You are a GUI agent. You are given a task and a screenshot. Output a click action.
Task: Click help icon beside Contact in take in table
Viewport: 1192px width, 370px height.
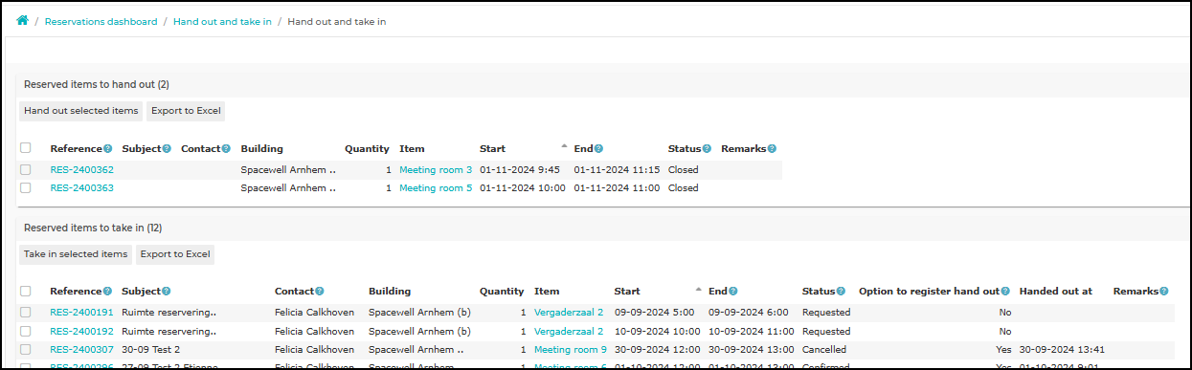click(x=319, y=292)
